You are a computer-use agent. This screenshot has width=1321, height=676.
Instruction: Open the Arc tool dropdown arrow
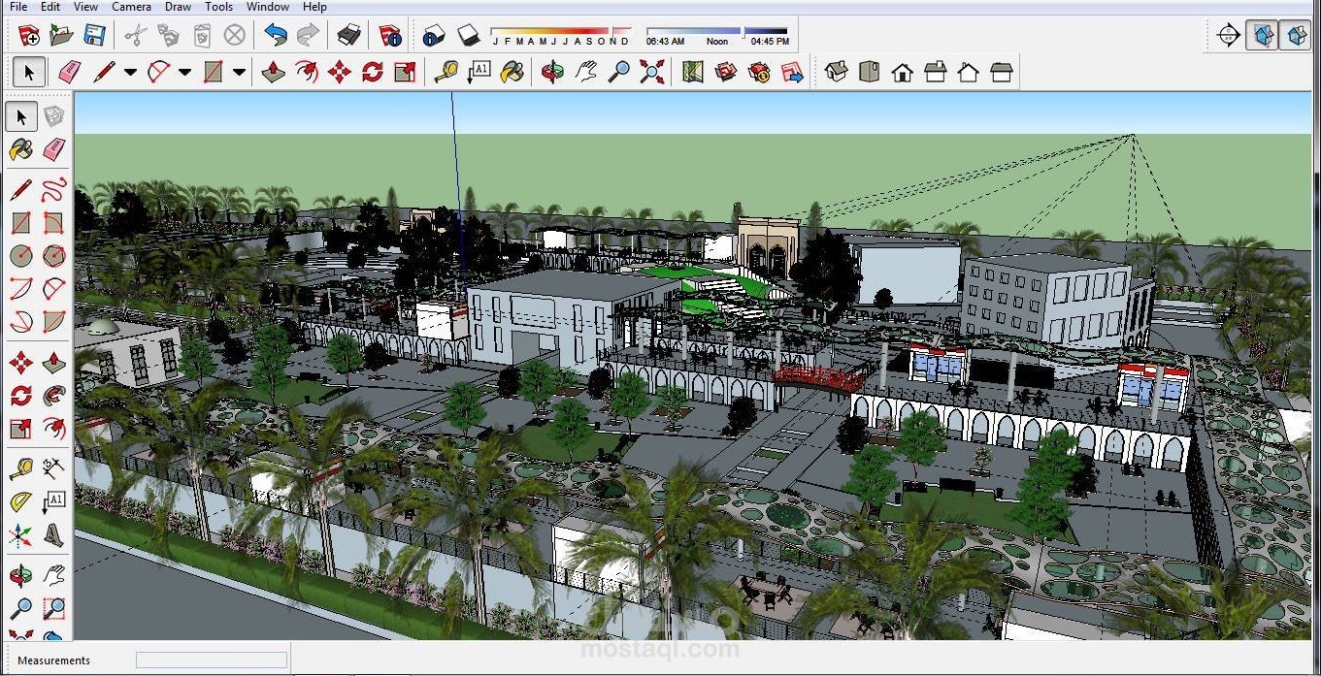point(184,72)
